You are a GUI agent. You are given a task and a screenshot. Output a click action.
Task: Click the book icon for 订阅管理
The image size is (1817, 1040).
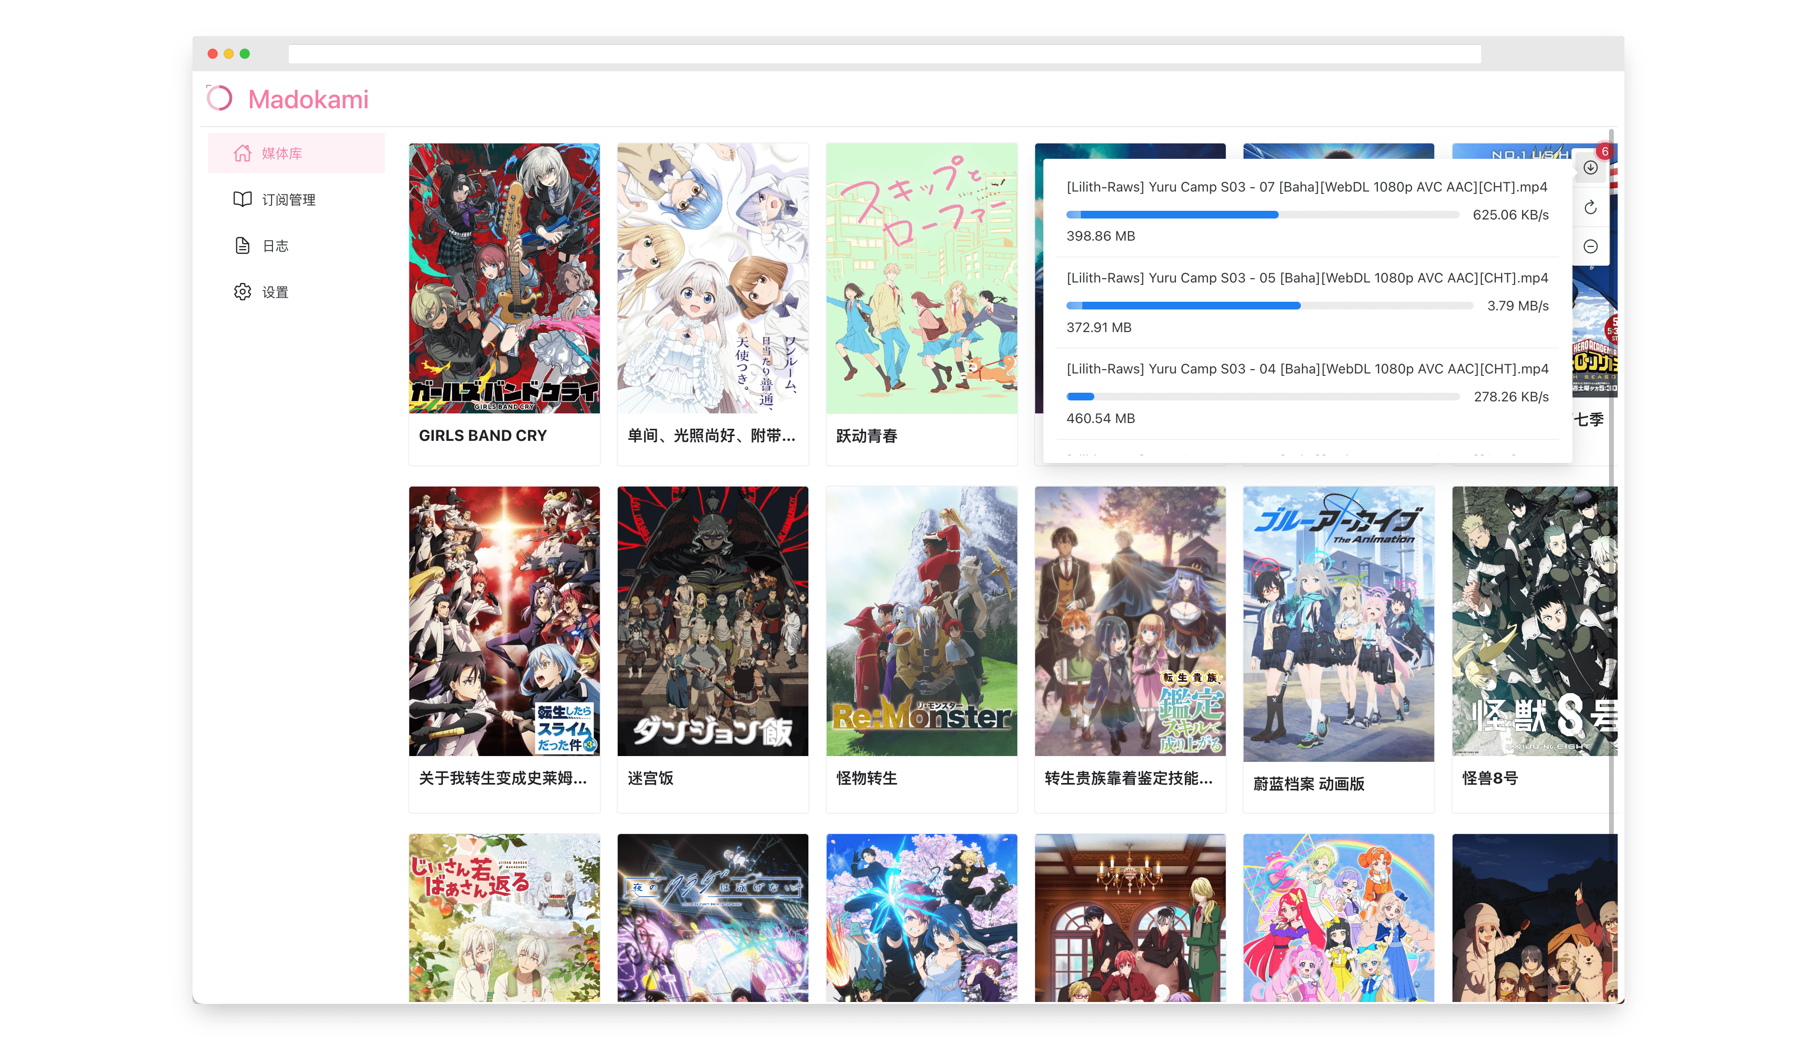point(242,199)
